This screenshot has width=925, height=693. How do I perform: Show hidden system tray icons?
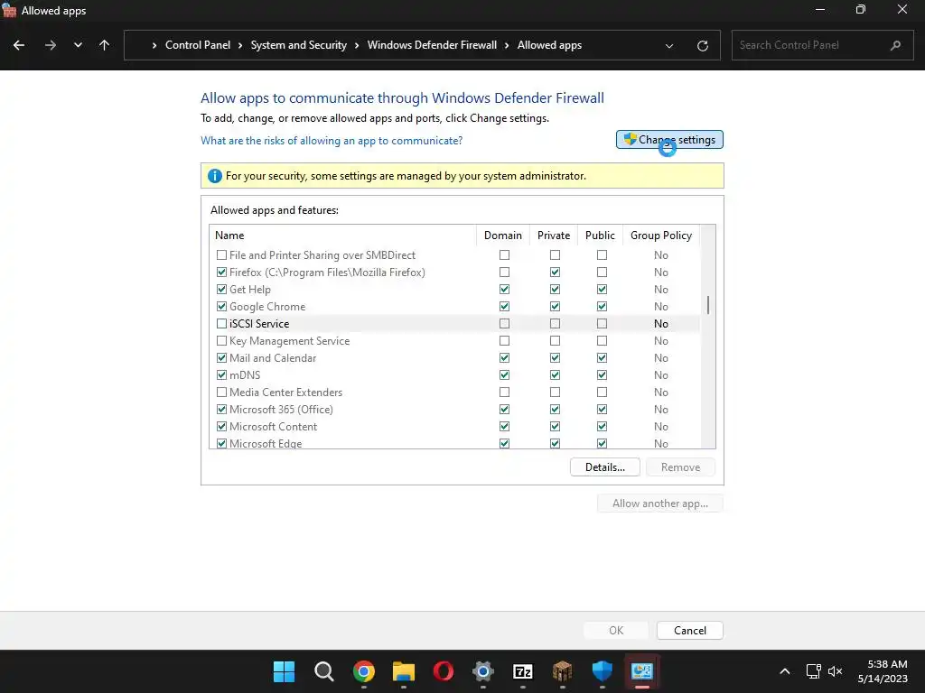(x=785, y=671)
